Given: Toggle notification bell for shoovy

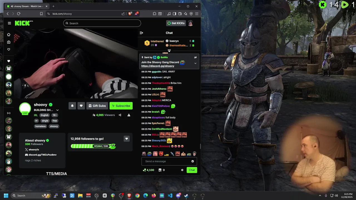Looking at the screenshot, I should [72, 106].
